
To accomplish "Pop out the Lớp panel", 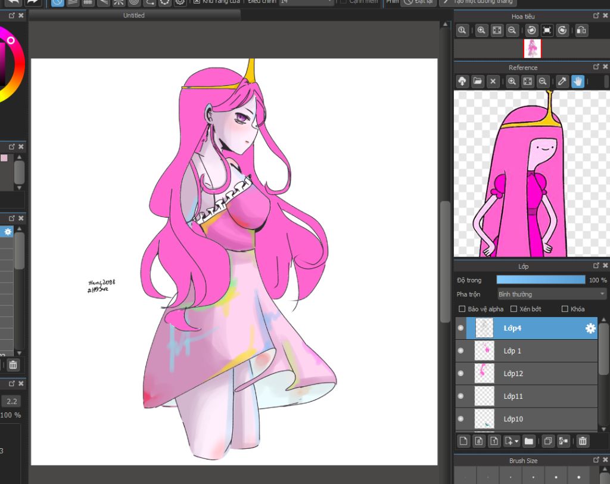I will [x=596, y=266].
